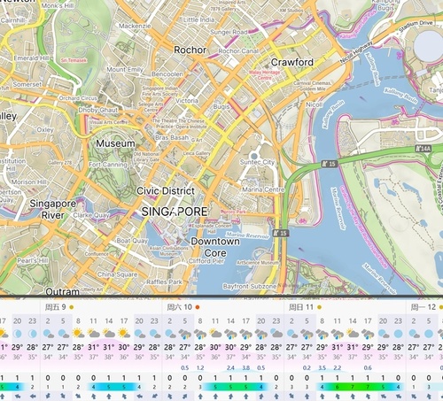Click the clear night icon at 周一 12, 5:00
The height and width of the screenshot is (401, 443).
[429, 334]
